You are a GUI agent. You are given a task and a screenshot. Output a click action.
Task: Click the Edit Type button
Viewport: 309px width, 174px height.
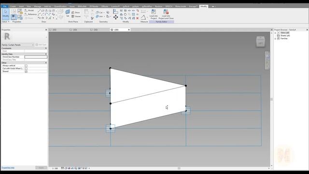tap(41, 45)
